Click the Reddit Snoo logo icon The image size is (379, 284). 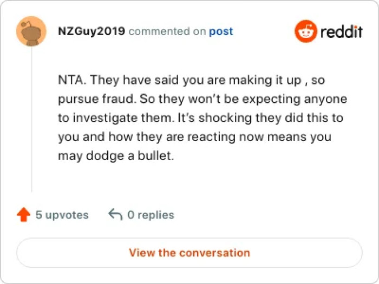pos(305,31)
